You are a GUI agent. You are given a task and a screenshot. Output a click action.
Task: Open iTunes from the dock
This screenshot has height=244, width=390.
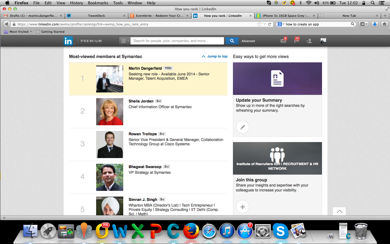227,231
